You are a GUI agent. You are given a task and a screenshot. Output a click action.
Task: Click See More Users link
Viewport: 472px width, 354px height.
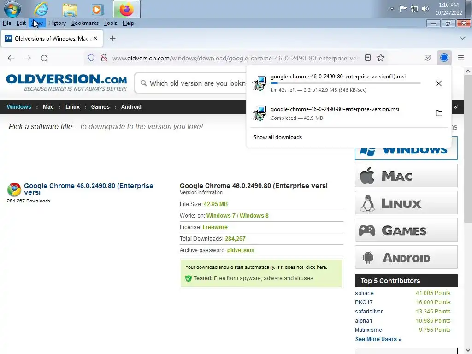378,339
